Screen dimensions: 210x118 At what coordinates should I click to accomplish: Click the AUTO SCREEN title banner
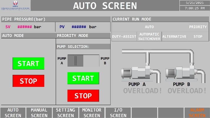pyautogui.click(x=105, y=6)
